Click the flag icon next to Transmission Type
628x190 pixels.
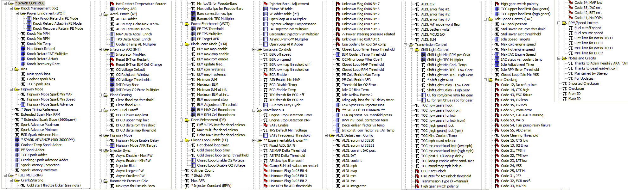[x=417, y=181]
